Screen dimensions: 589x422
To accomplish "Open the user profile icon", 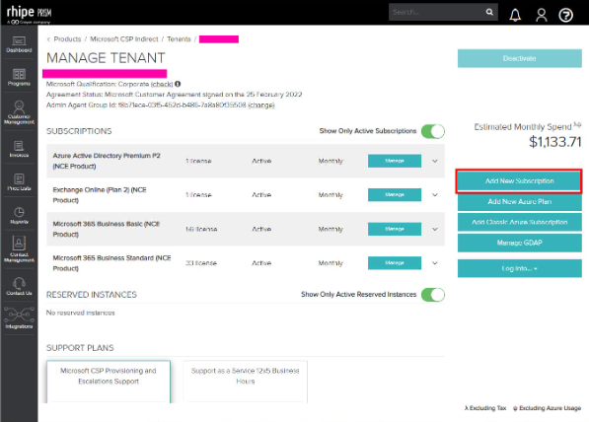I will coord(542,15).
